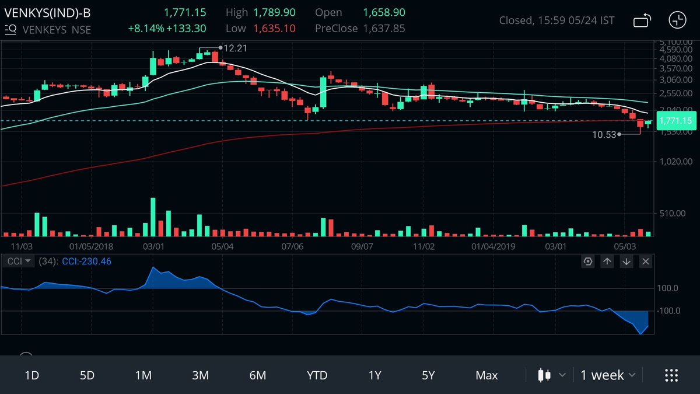Remove the CCI indicator with the X icon
Viewport: 700px width, 394px height.
pyautogui.click(x=645, y=261)
